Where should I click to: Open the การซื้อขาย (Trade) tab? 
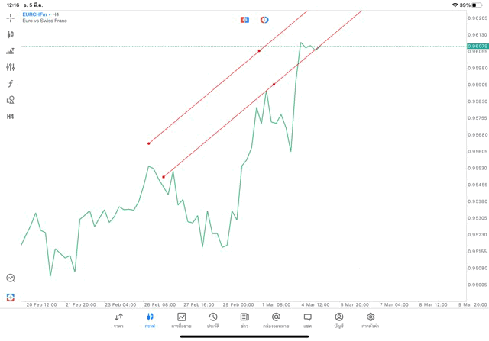pos(182,320)
